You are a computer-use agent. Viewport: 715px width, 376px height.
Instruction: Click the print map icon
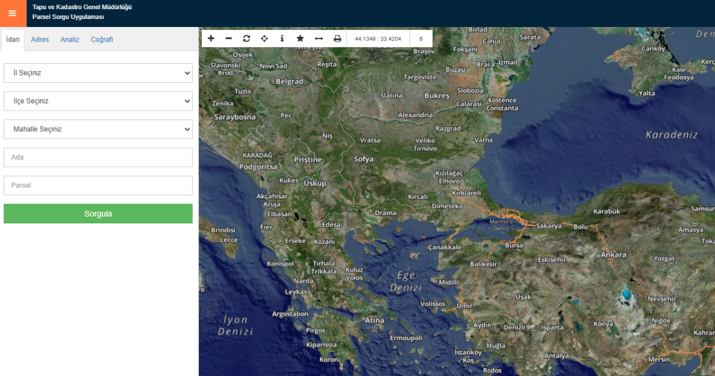337,39
